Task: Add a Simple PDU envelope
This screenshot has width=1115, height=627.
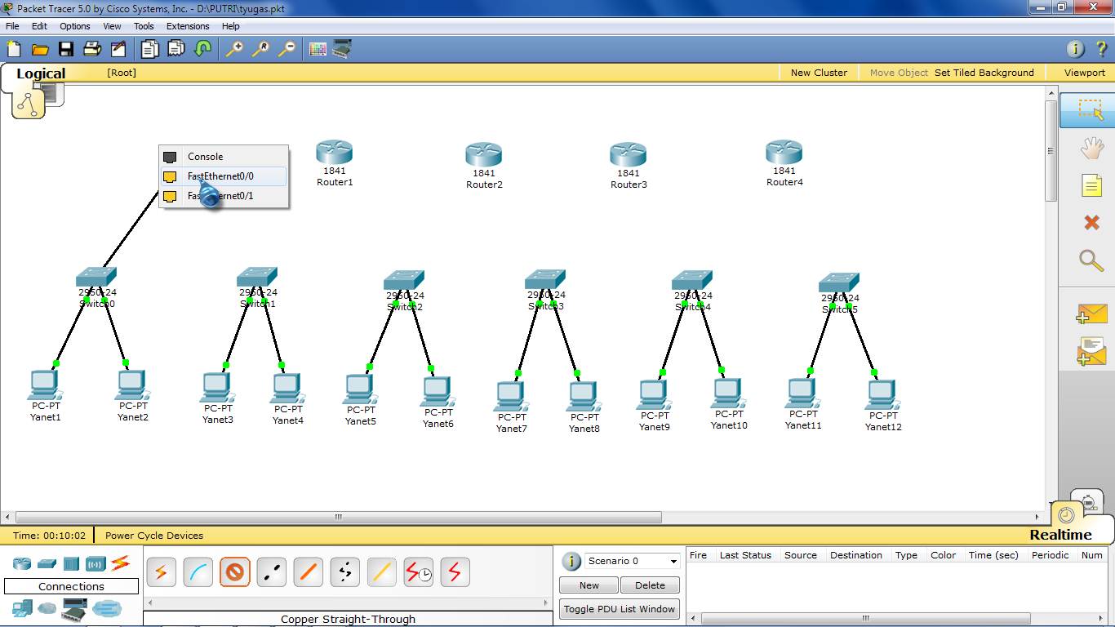Action: [1091, 314]
